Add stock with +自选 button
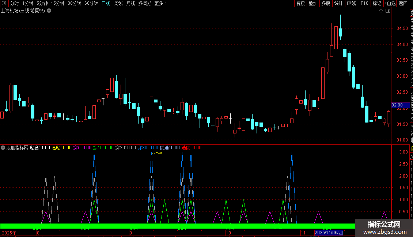Image resolution: width=413 pixels, height=237 pixels. tap(390, 3)
